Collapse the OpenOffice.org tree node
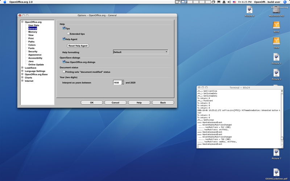Screen dimensions: 290x181 [x=22, y=22]
